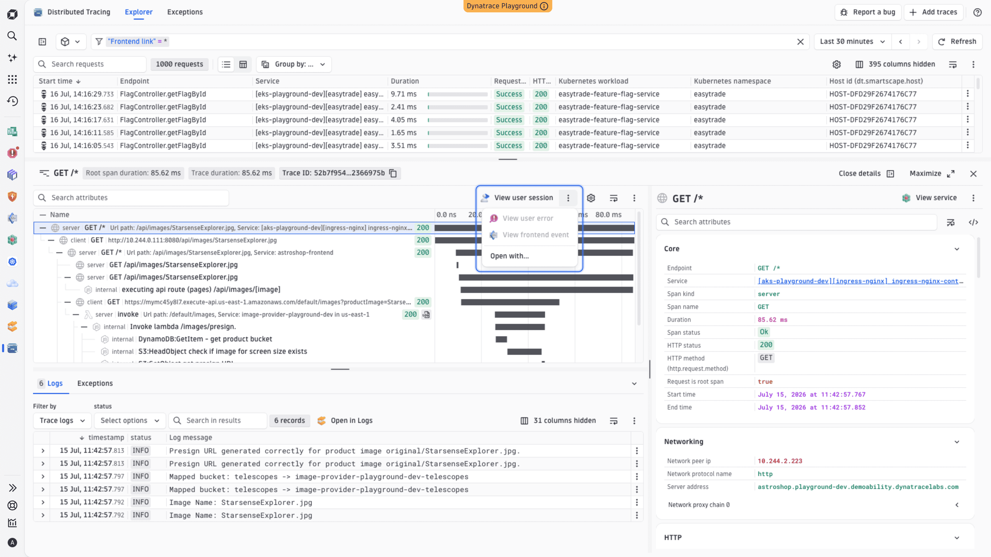Maximize the trace details panel
The height and width of the screenshot is (557, 991).
tap(932, 174)
